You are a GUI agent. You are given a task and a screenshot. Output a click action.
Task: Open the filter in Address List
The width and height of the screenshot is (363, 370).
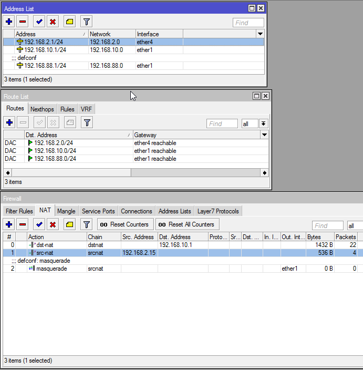tap(87, 22)
